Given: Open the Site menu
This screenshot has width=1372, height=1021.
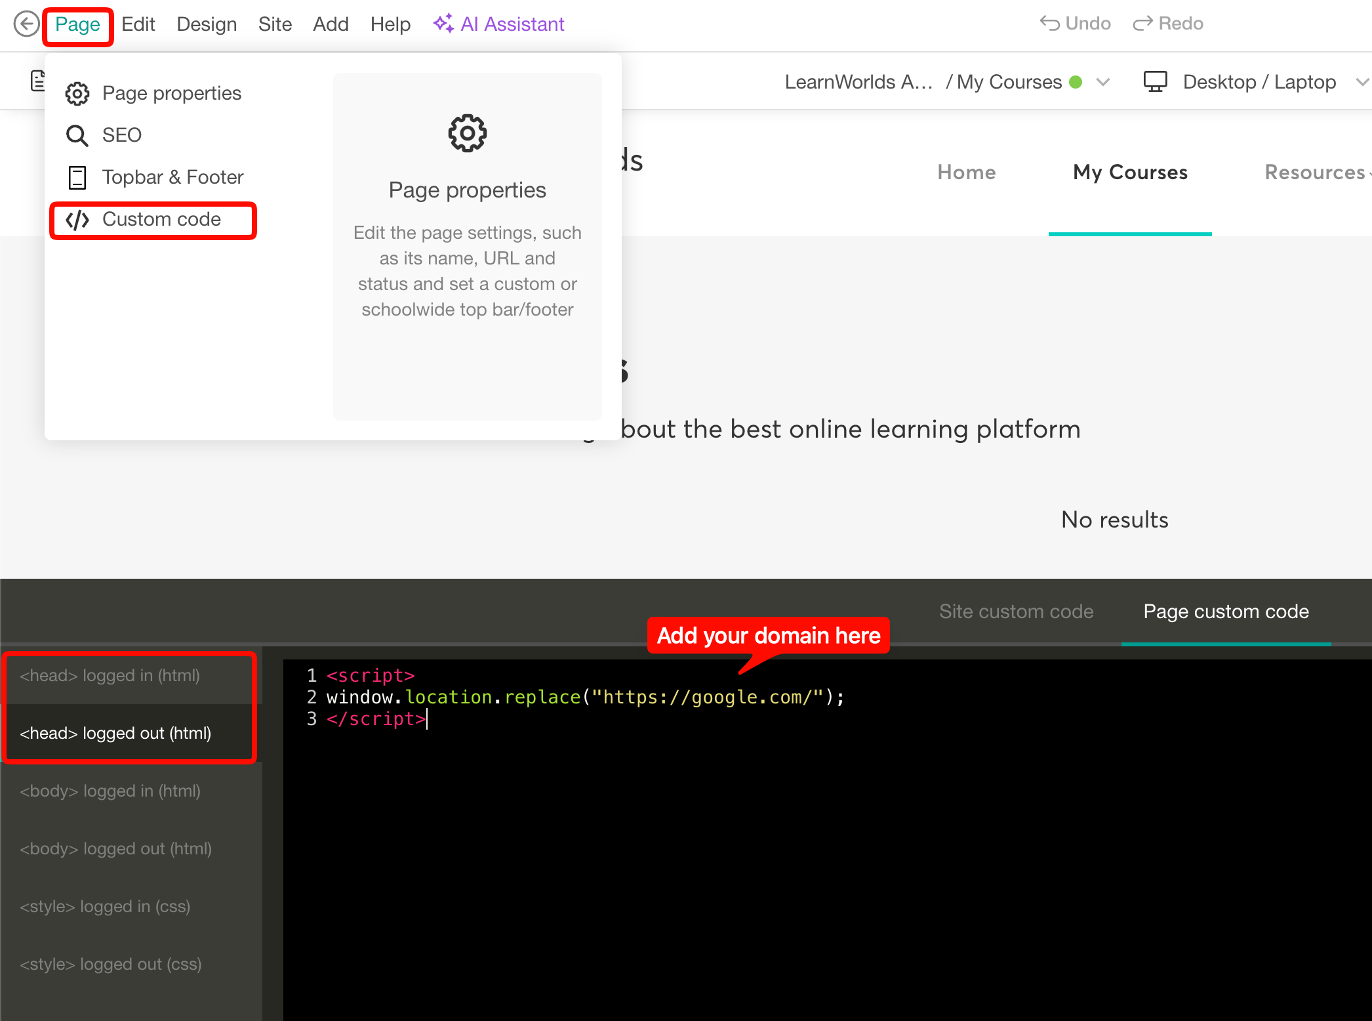Looking at the screenshot, I should pyautogui.click(x=275, y=24).
